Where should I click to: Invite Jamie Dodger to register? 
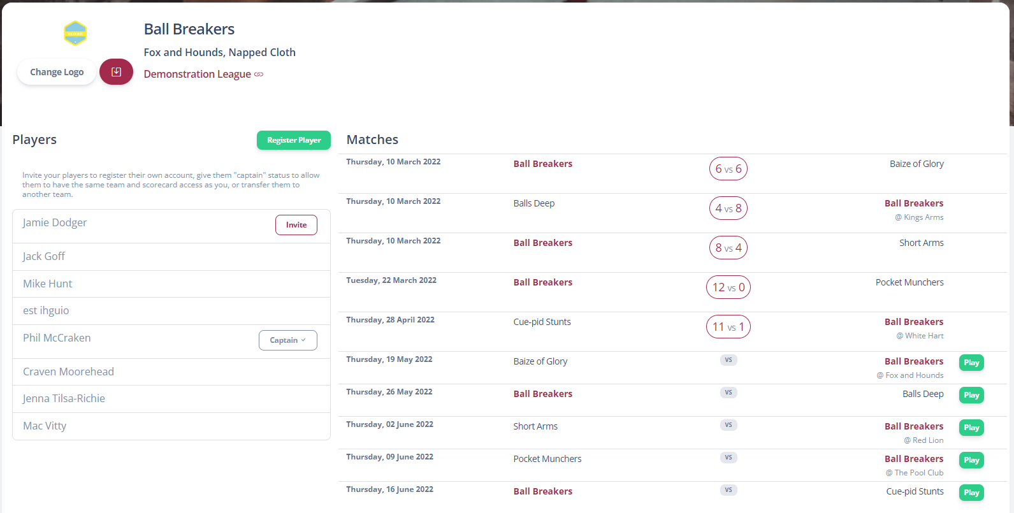[296, 225]
